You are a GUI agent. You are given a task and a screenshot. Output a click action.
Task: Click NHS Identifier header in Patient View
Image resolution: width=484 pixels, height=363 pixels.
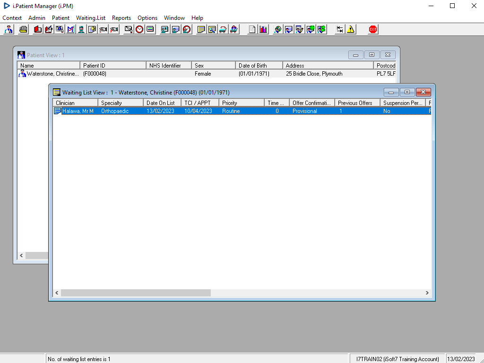169,65
